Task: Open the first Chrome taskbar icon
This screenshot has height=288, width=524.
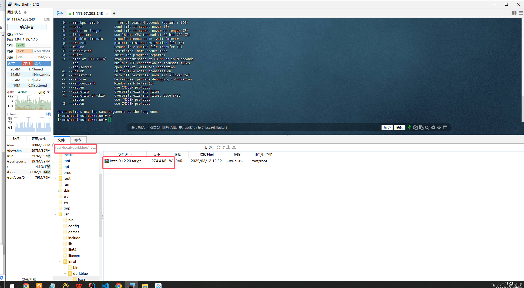Action: [26, 286]
